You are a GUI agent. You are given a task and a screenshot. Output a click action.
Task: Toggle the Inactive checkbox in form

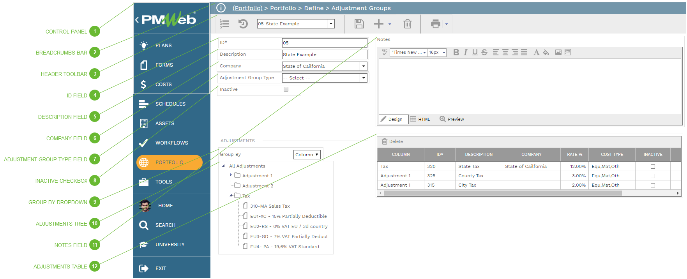(x=286, y=90)
